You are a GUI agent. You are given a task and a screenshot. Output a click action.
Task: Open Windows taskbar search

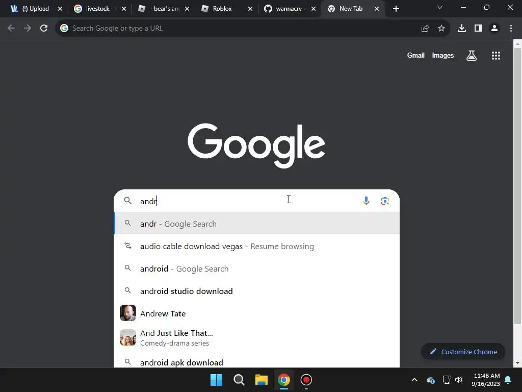coord(239,380)
